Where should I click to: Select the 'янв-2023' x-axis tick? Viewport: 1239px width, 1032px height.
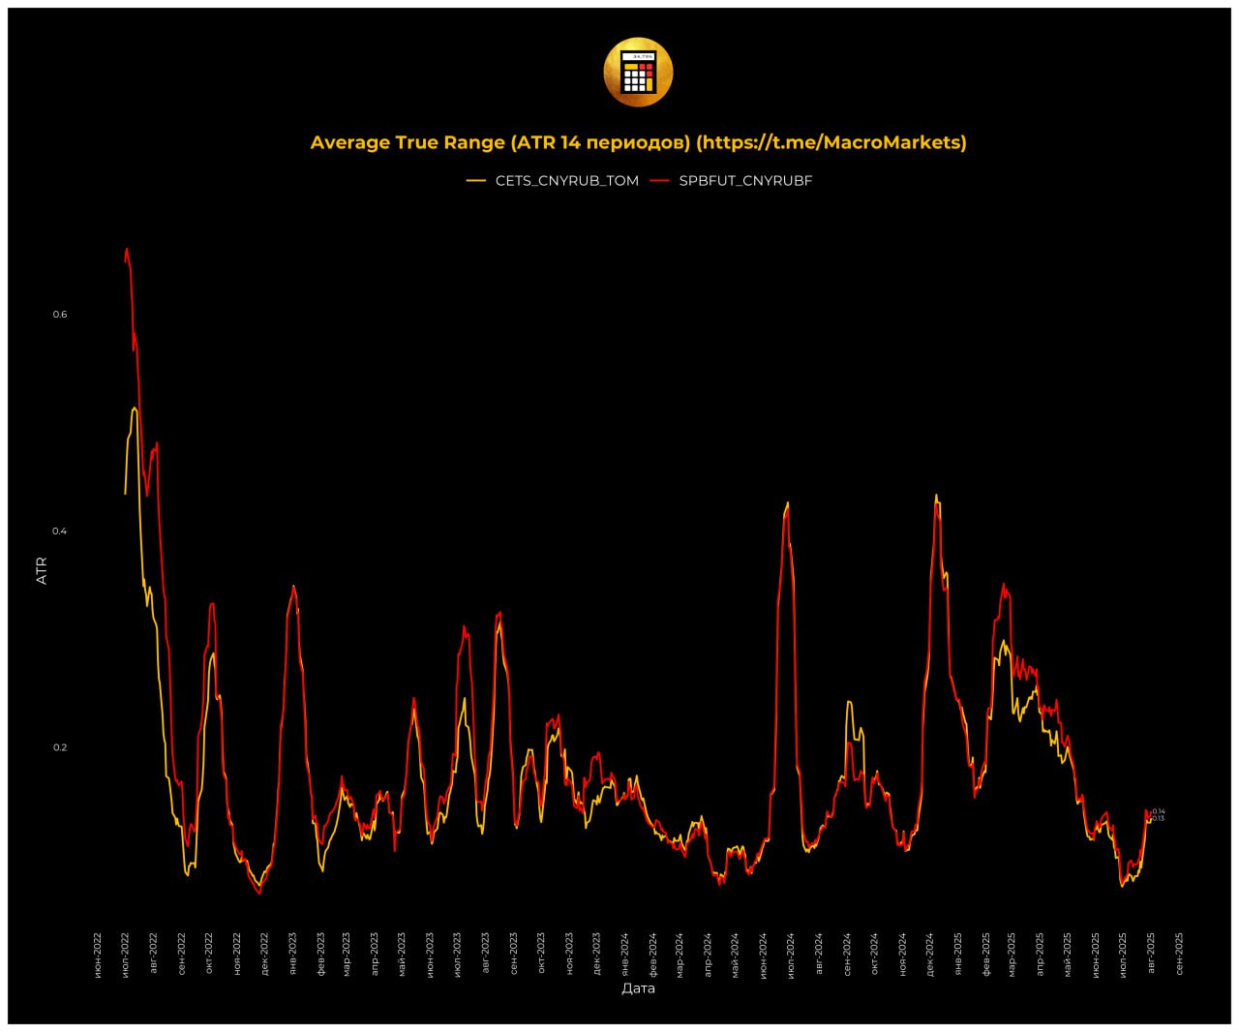point(292,953)
